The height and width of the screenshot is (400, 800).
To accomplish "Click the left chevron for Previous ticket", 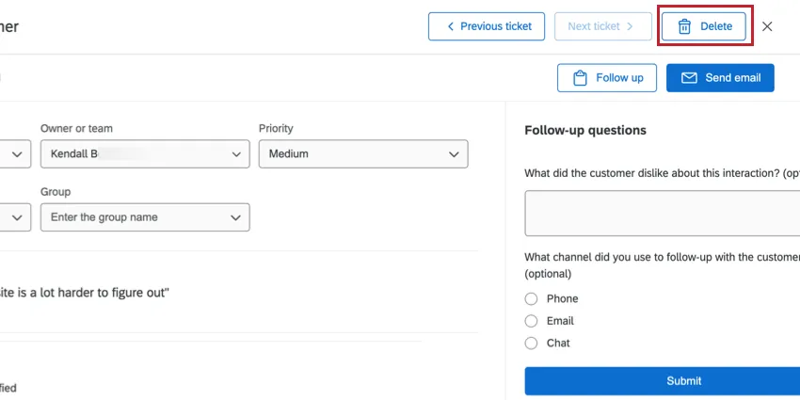I will (450, 26).
